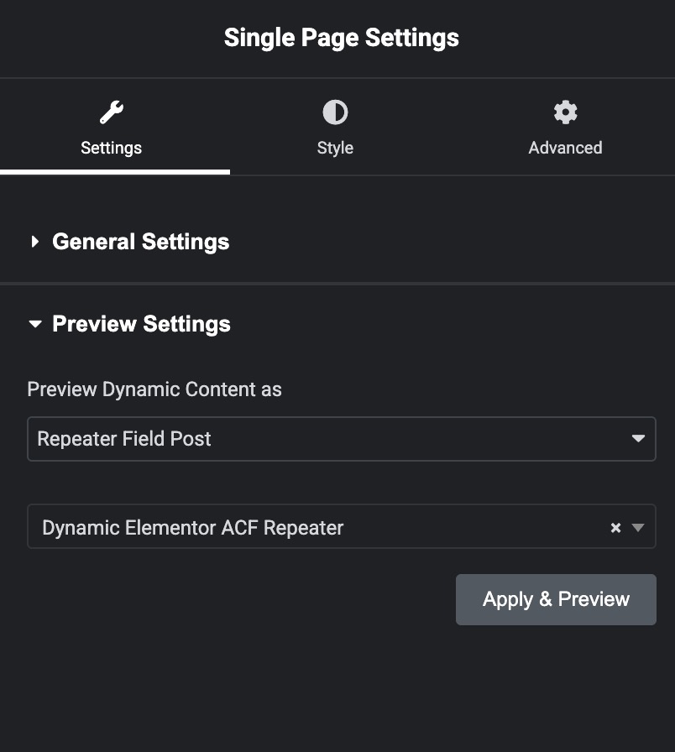The image size is (675, 752).
Task: Click the half-circle contrast Style icon
Action: point(335,112)
